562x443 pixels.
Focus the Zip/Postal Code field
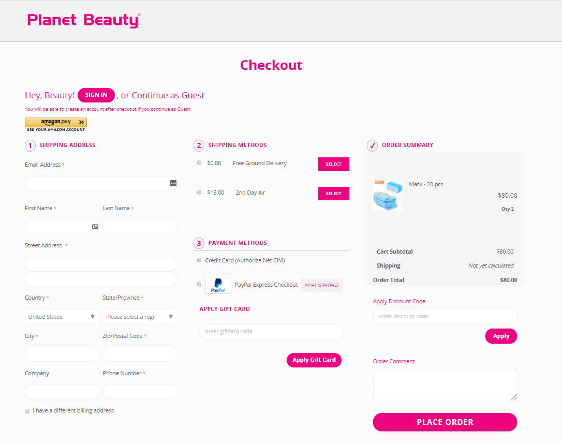(x=140, y=354)
